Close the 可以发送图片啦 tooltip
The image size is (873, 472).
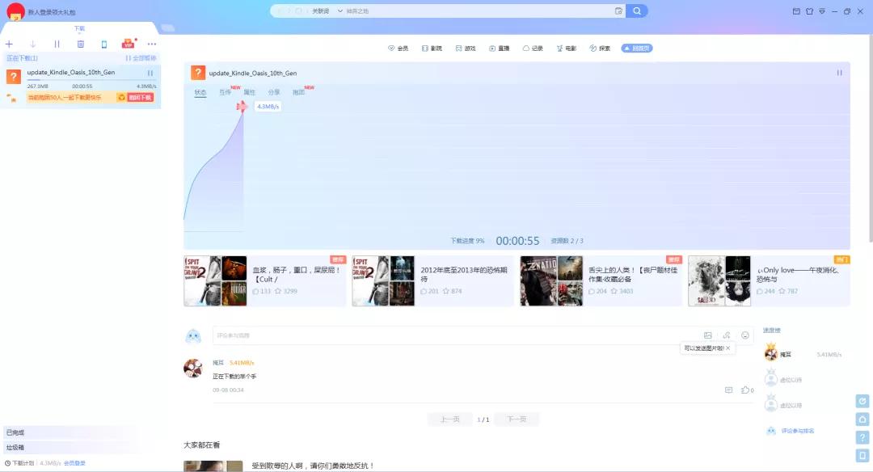coord(727,348)
